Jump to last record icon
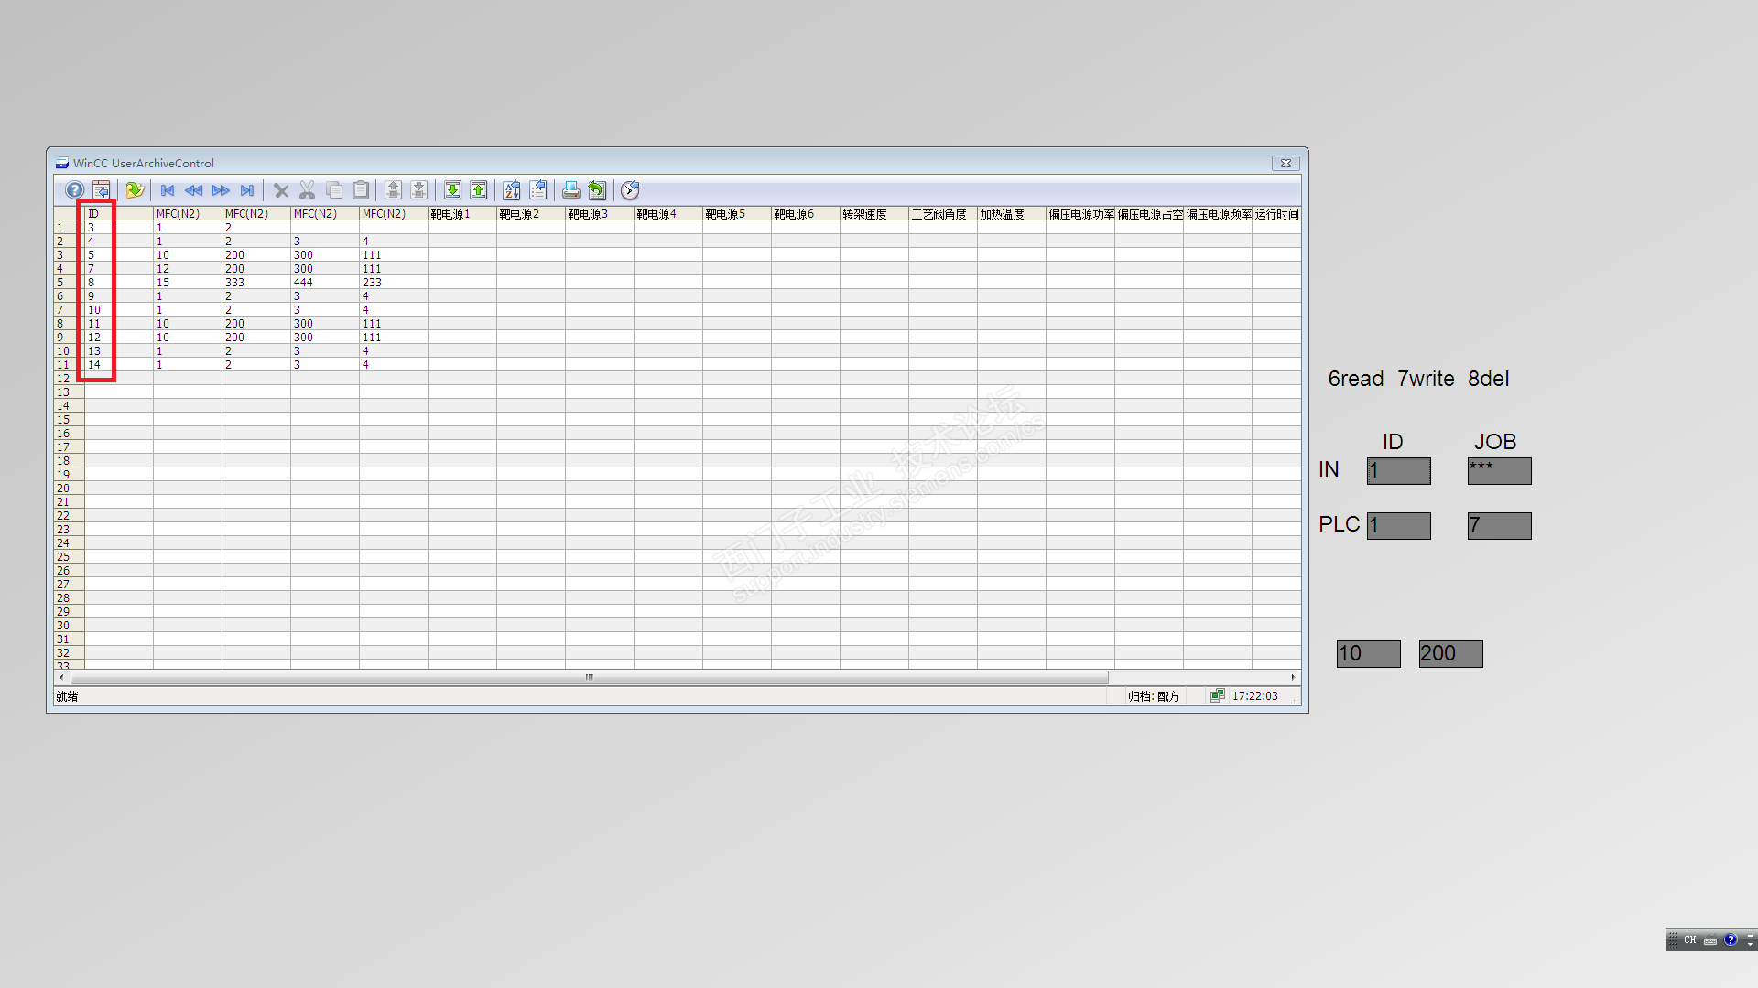This screenshot has width=1758, height=988. pyautogui.click(x=246, y=190)
